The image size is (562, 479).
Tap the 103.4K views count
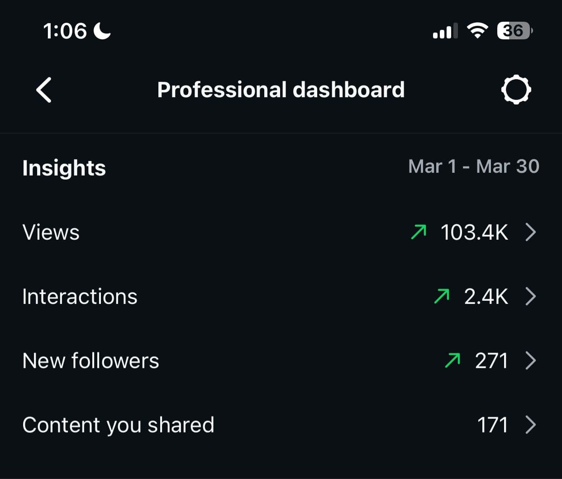pos(474,232)
